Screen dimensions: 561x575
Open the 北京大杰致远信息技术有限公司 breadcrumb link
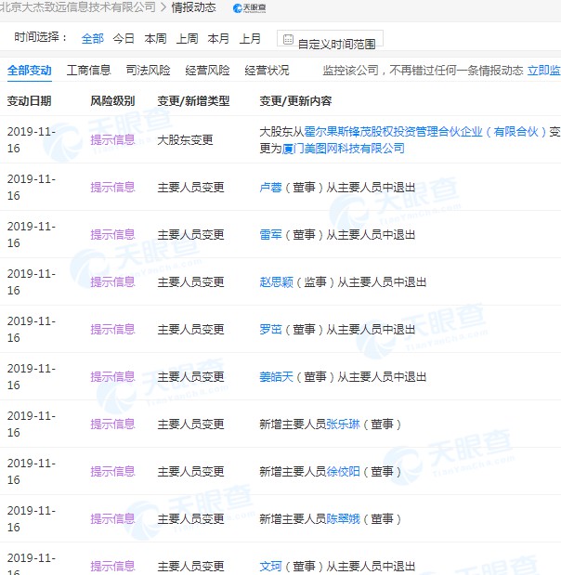[x=78, y=7]
